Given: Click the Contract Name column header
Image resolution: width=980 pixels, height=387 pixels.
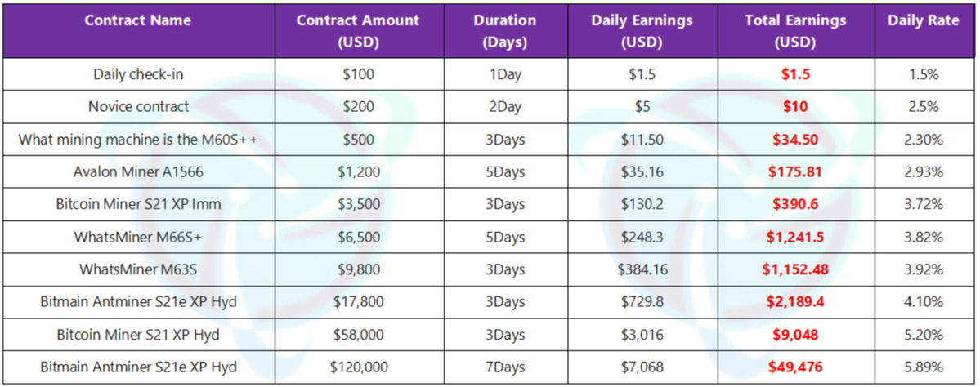Looking at the screenshot, I should pyautogui.click(x=138, y=20).
